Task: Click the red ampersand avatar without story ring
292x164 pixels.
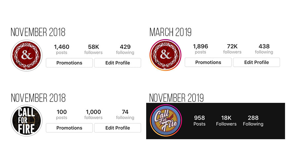Action: point(26,56)
